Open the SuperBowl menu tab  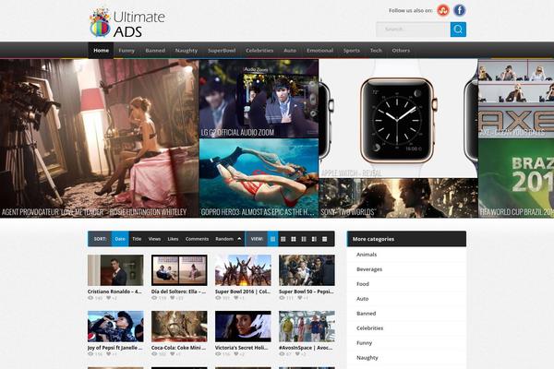222,51
